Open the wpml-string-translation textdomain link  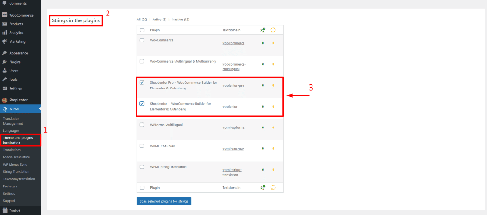coord(232,172)
